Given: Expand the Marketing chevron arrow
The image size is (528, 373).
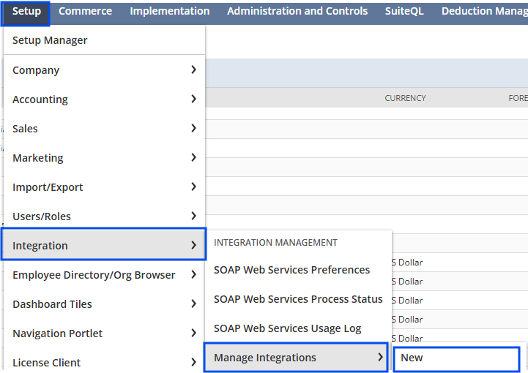Looking at the screenshot, I should pos(193,157).
